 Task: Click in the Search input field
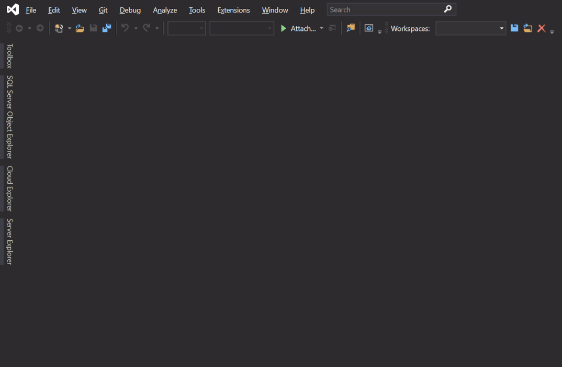tap(385, 9)
